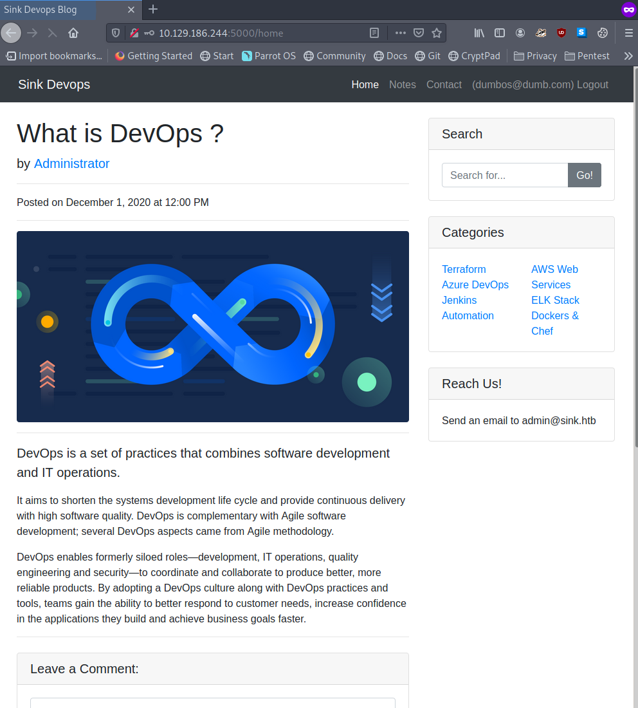Click the Search for... text field
638x708 pixels.
click(505, 175)
